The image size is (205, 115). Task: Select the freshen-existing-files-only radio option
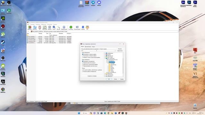tap(83, 57)
